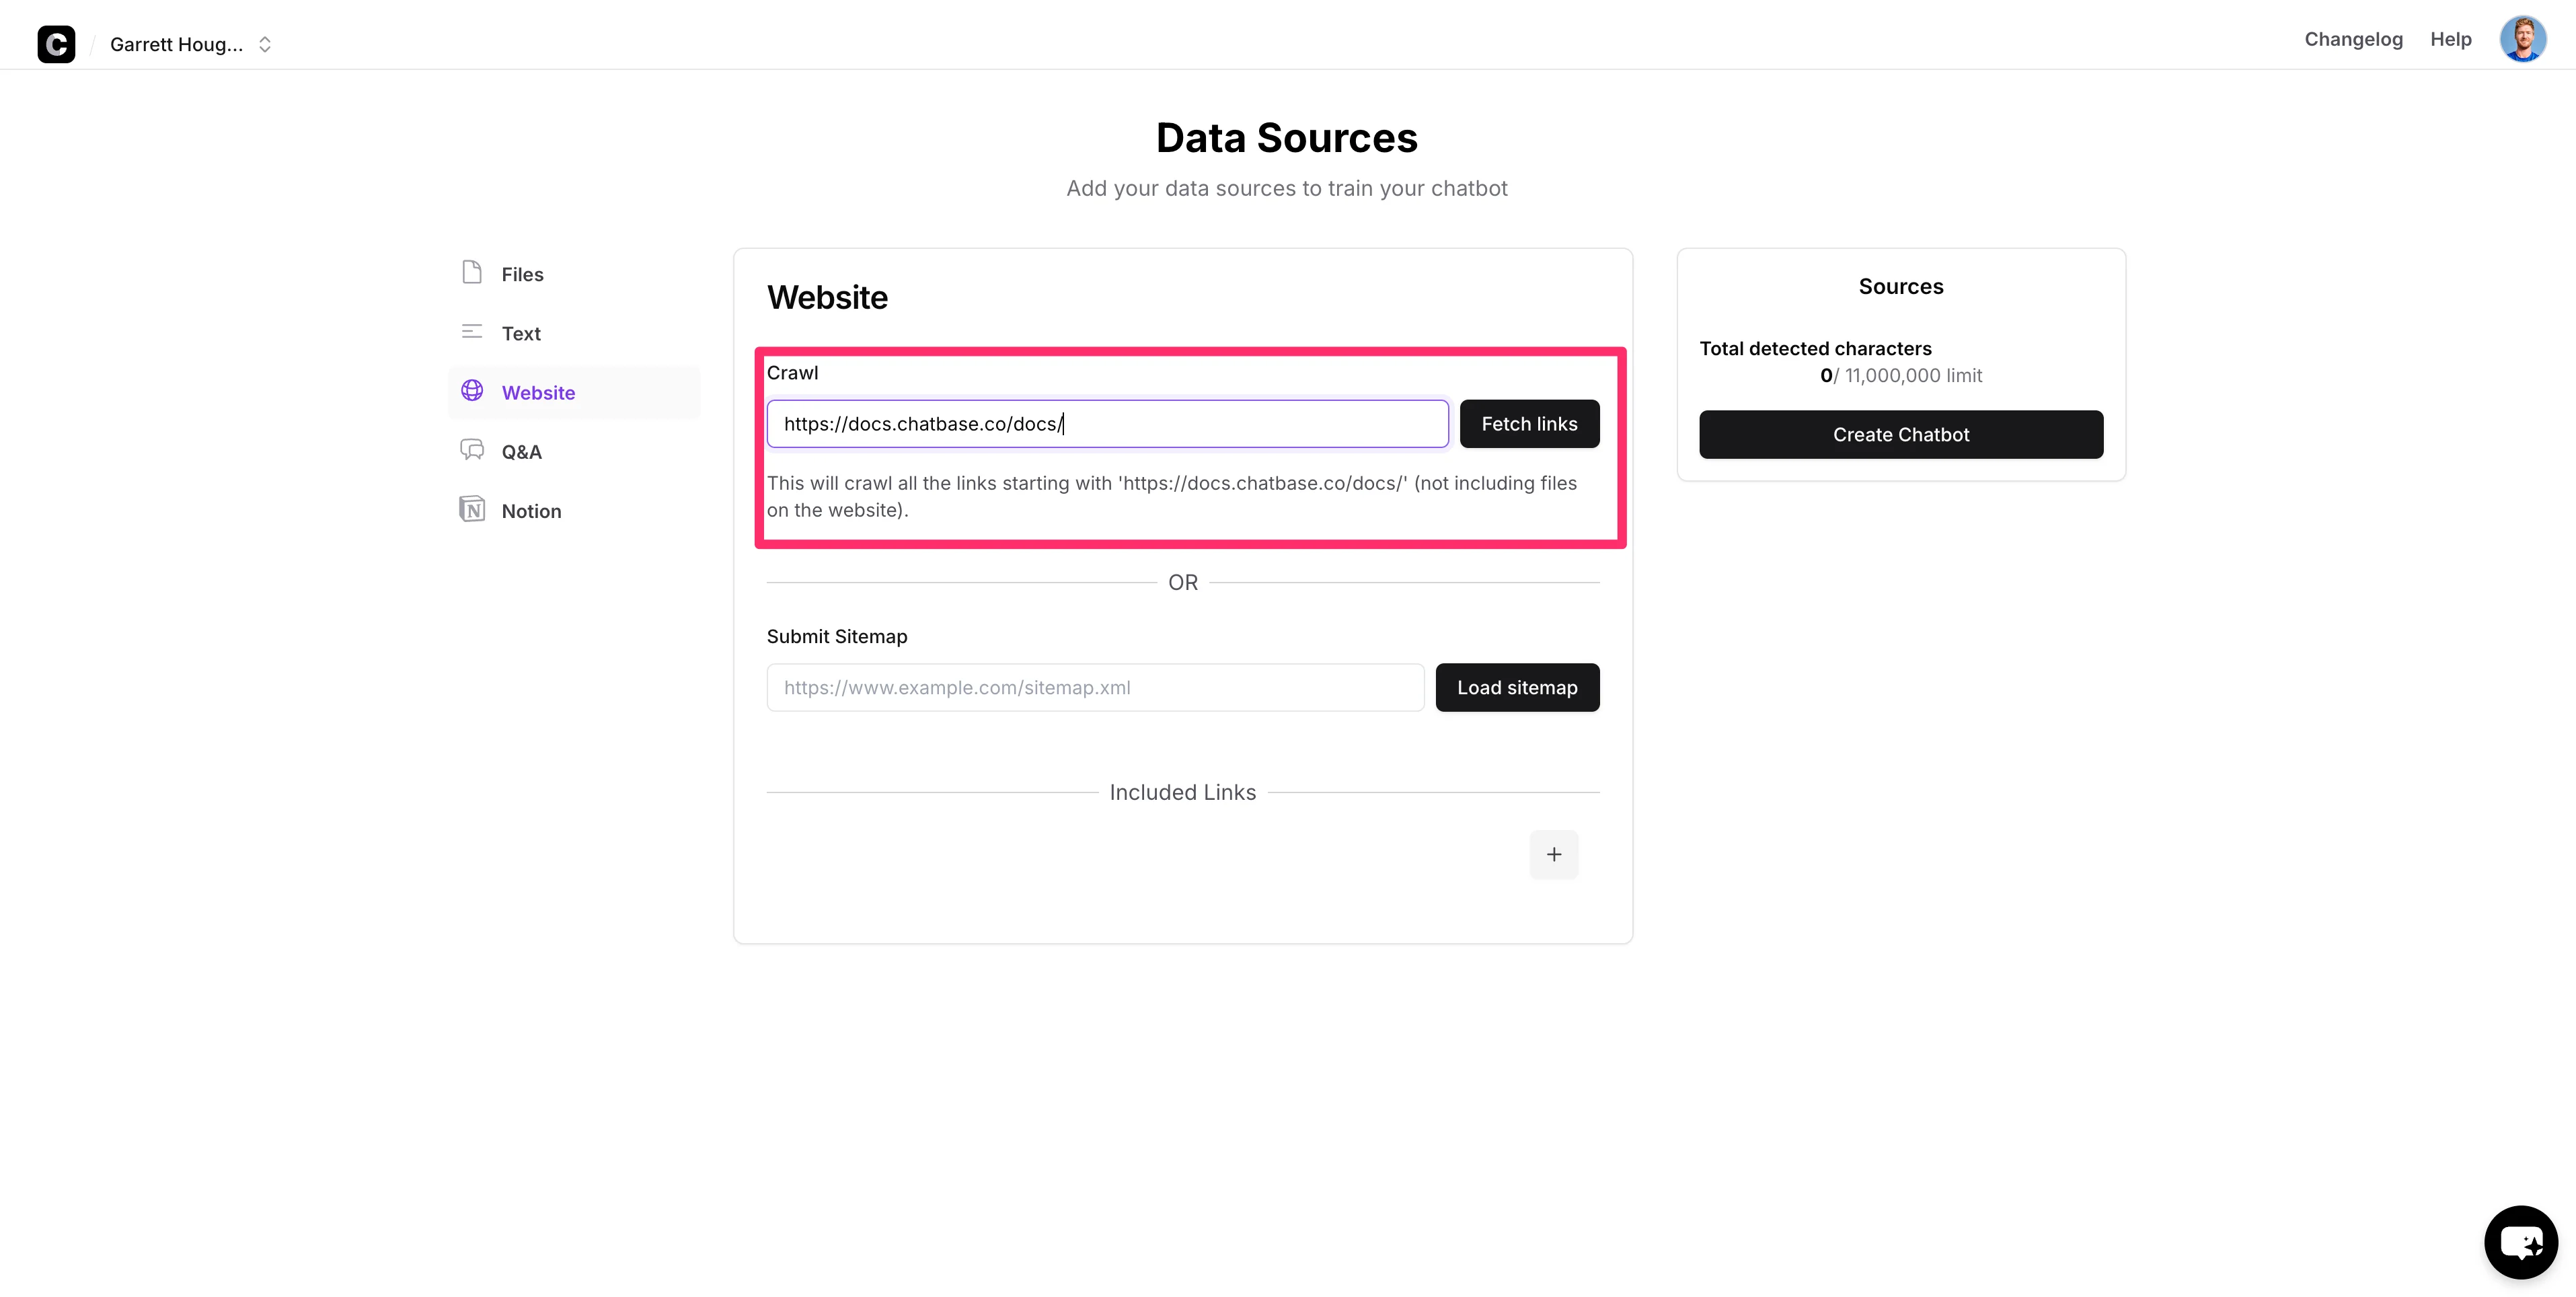Expand the Garrett Houg... team switcher
The width and height of the screenshot is (2576, 1297).
177,44
